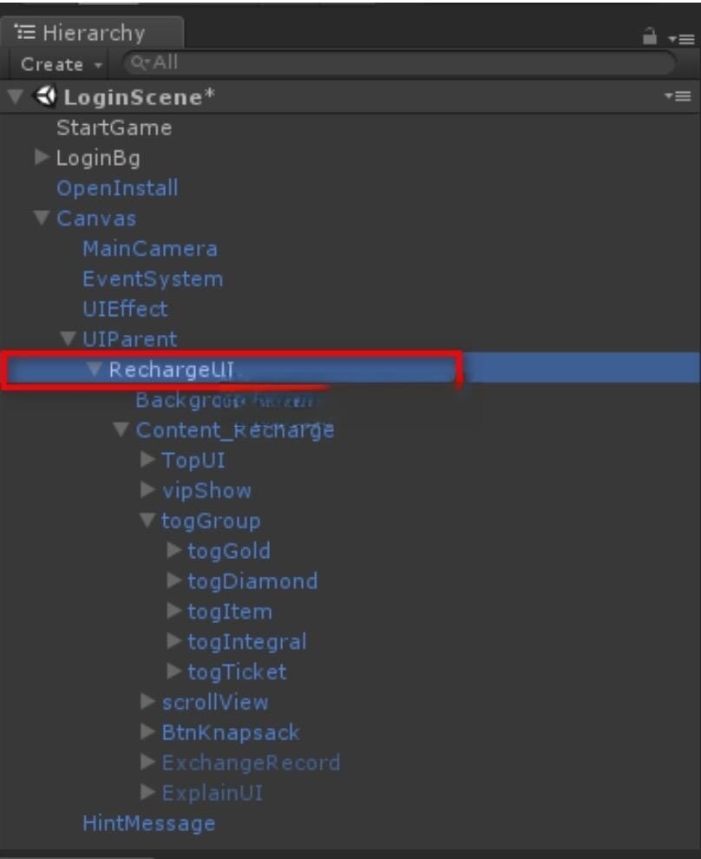Expand the scrollView foldout arrow
The width and height of the screenshot is (701, 859).
tap(147, 702)
